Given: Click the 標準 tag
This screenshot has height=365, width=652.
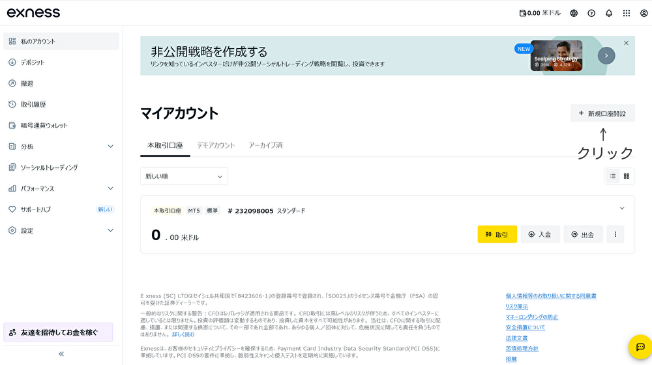Looking at the screenshot, I should click(213, 211).
